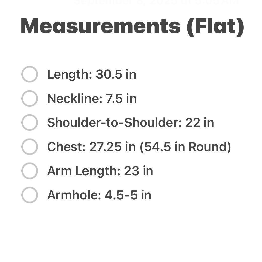Check off the Arm Length circle

29,171
